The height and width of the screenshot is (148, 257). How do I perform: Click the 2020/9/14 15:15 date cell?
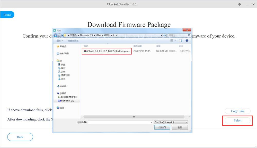142,51
